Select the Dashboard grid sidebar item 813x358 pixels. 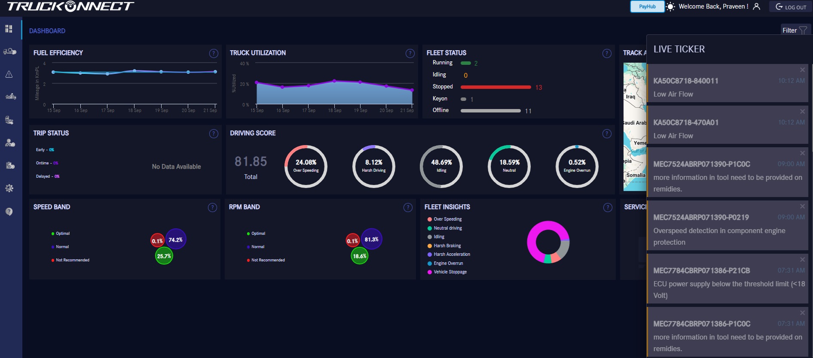(9, 29)
